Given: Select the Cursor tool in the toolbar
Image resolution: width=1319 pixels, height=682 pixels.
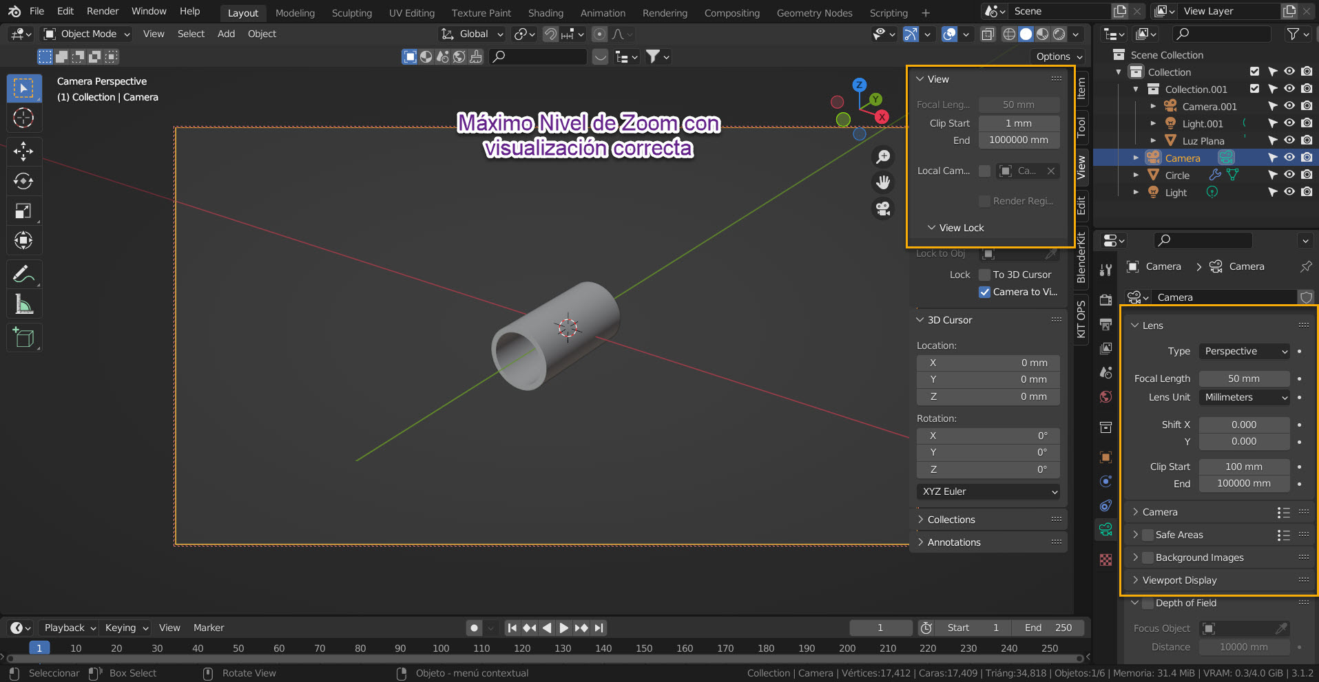Looking at the screenshot, I should [23, 118].
